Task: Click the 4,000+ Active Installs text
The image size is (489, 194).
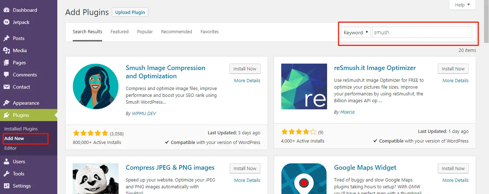Action: click(303, 141)
